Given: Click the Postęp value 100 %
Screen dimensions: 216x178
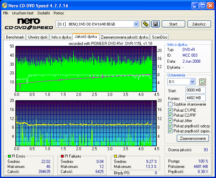Looking at the screenshot, I should click(203, 161).
